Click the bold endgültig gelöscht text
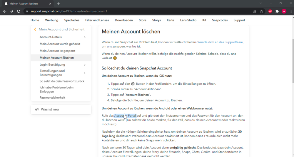 click(183, 148)
